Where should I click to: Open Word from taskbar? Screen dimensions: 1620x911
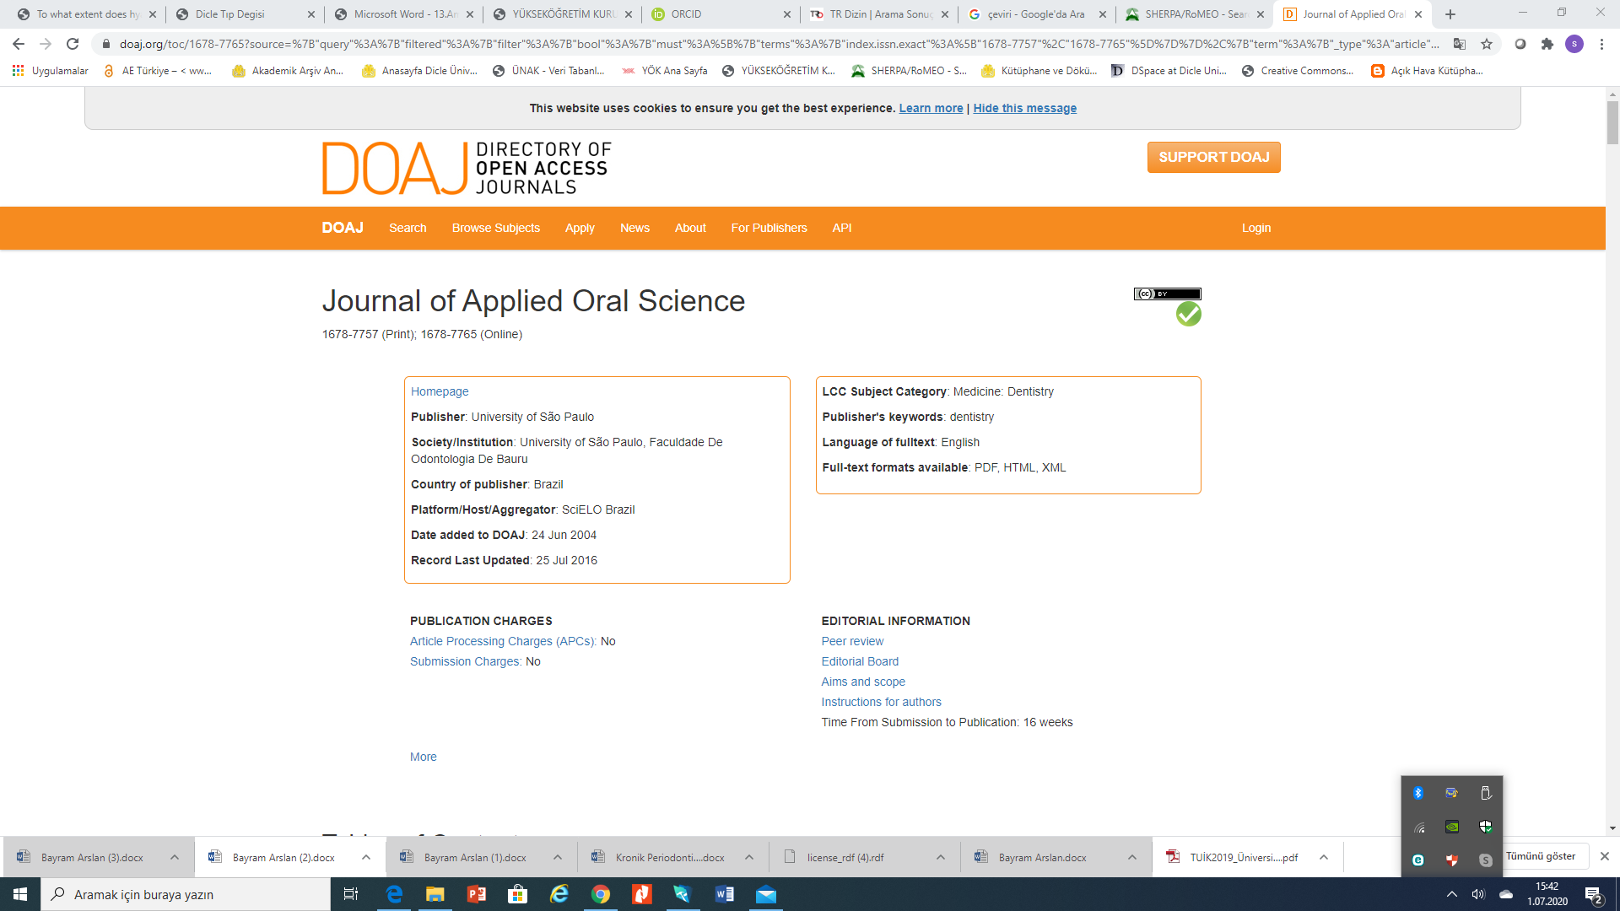(725, 894)
